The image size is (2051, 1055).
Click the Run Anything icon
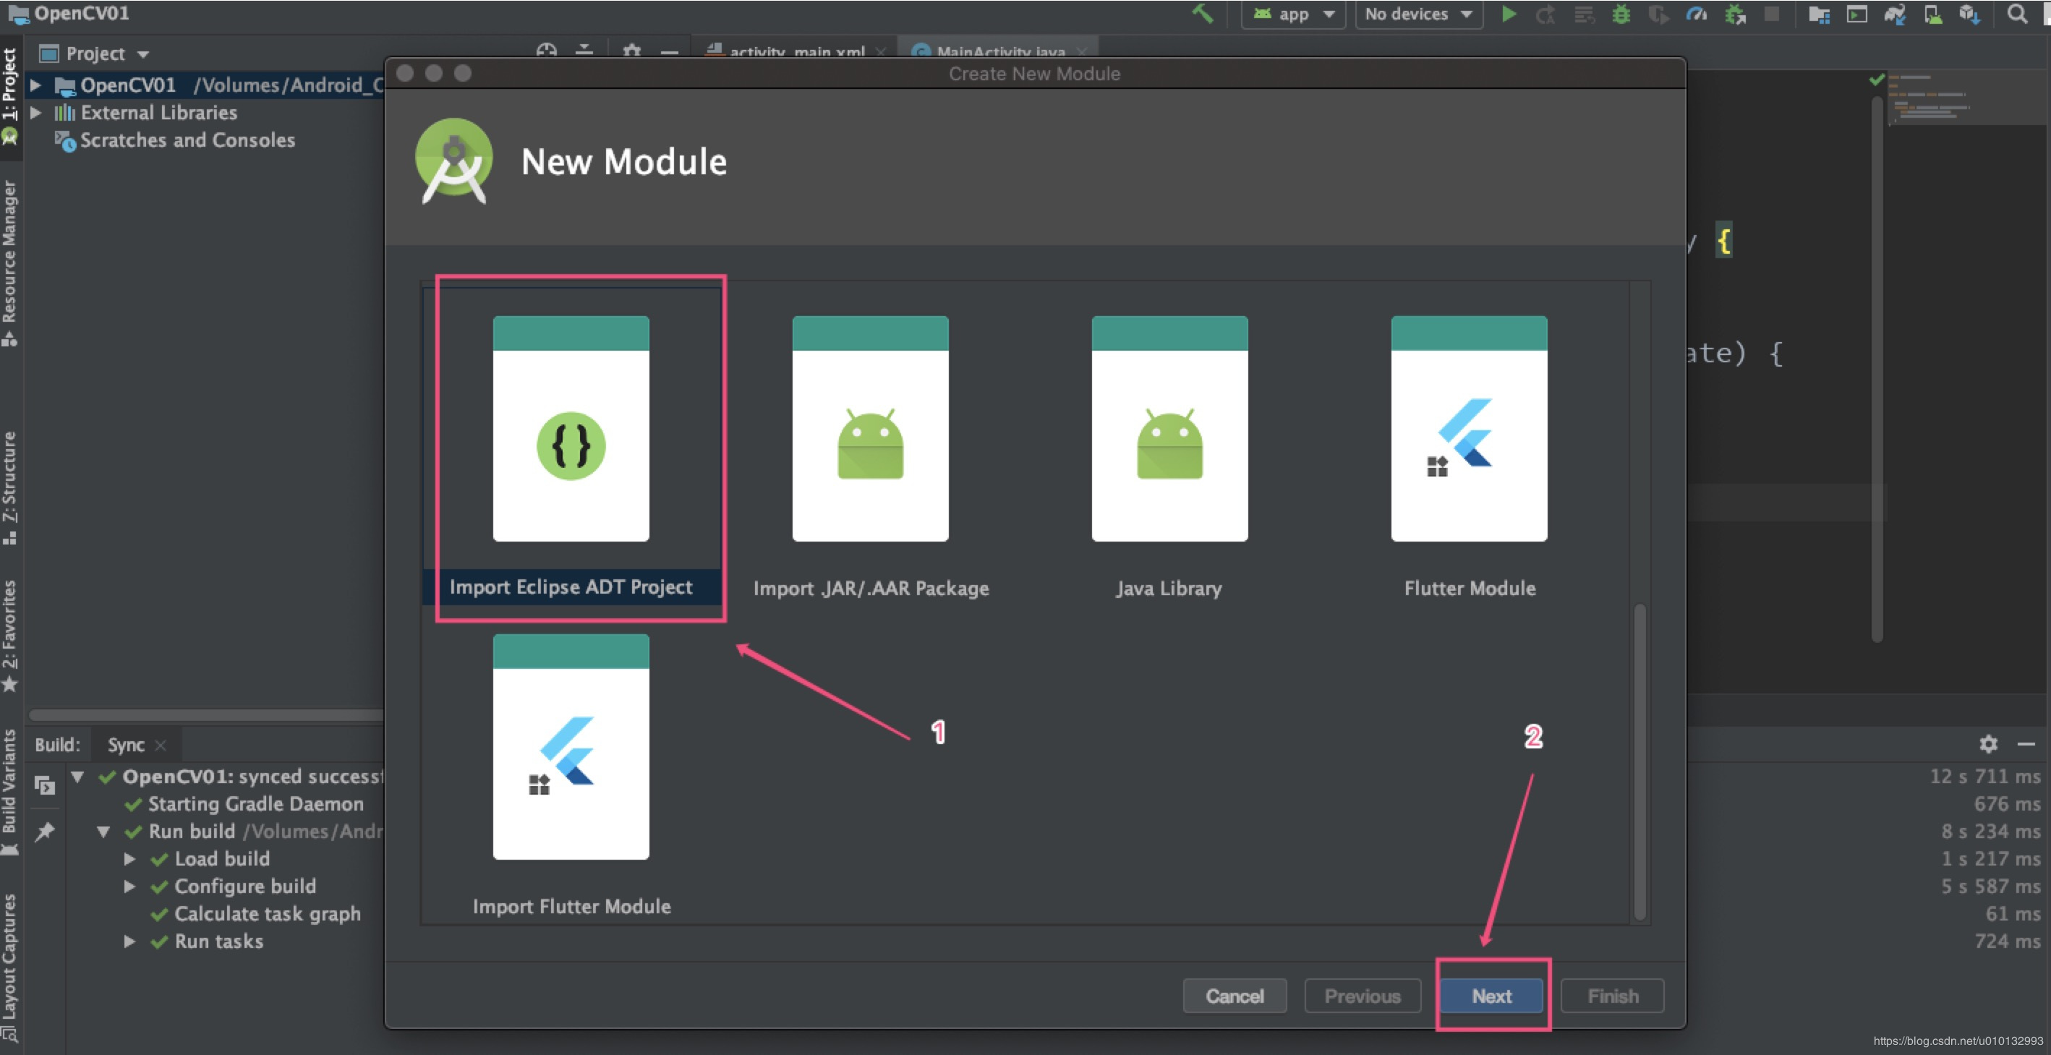click(x=1856, y=14)
